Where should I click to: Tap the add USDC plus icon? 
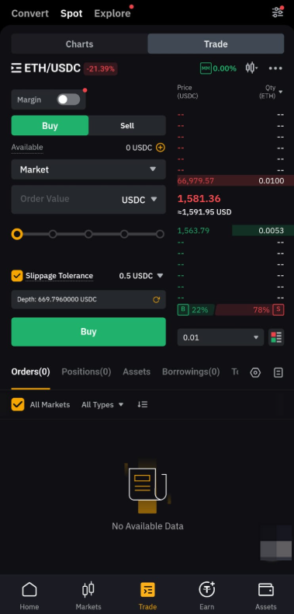coord(161,148)
